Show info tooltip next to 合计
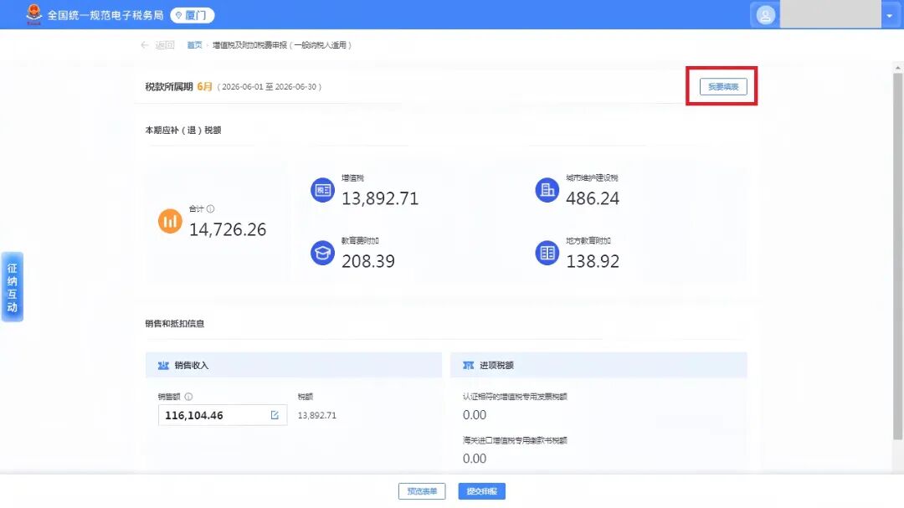Screen dimensions: 904x508 point(210,208)
